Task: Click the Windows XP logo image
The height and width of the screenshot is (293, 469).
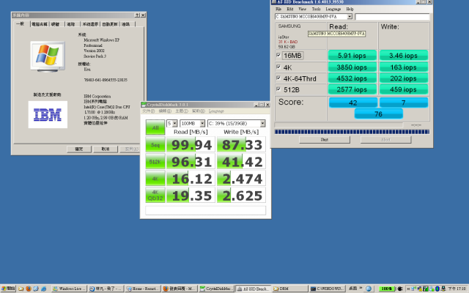Action: click(x=48, y=56)
